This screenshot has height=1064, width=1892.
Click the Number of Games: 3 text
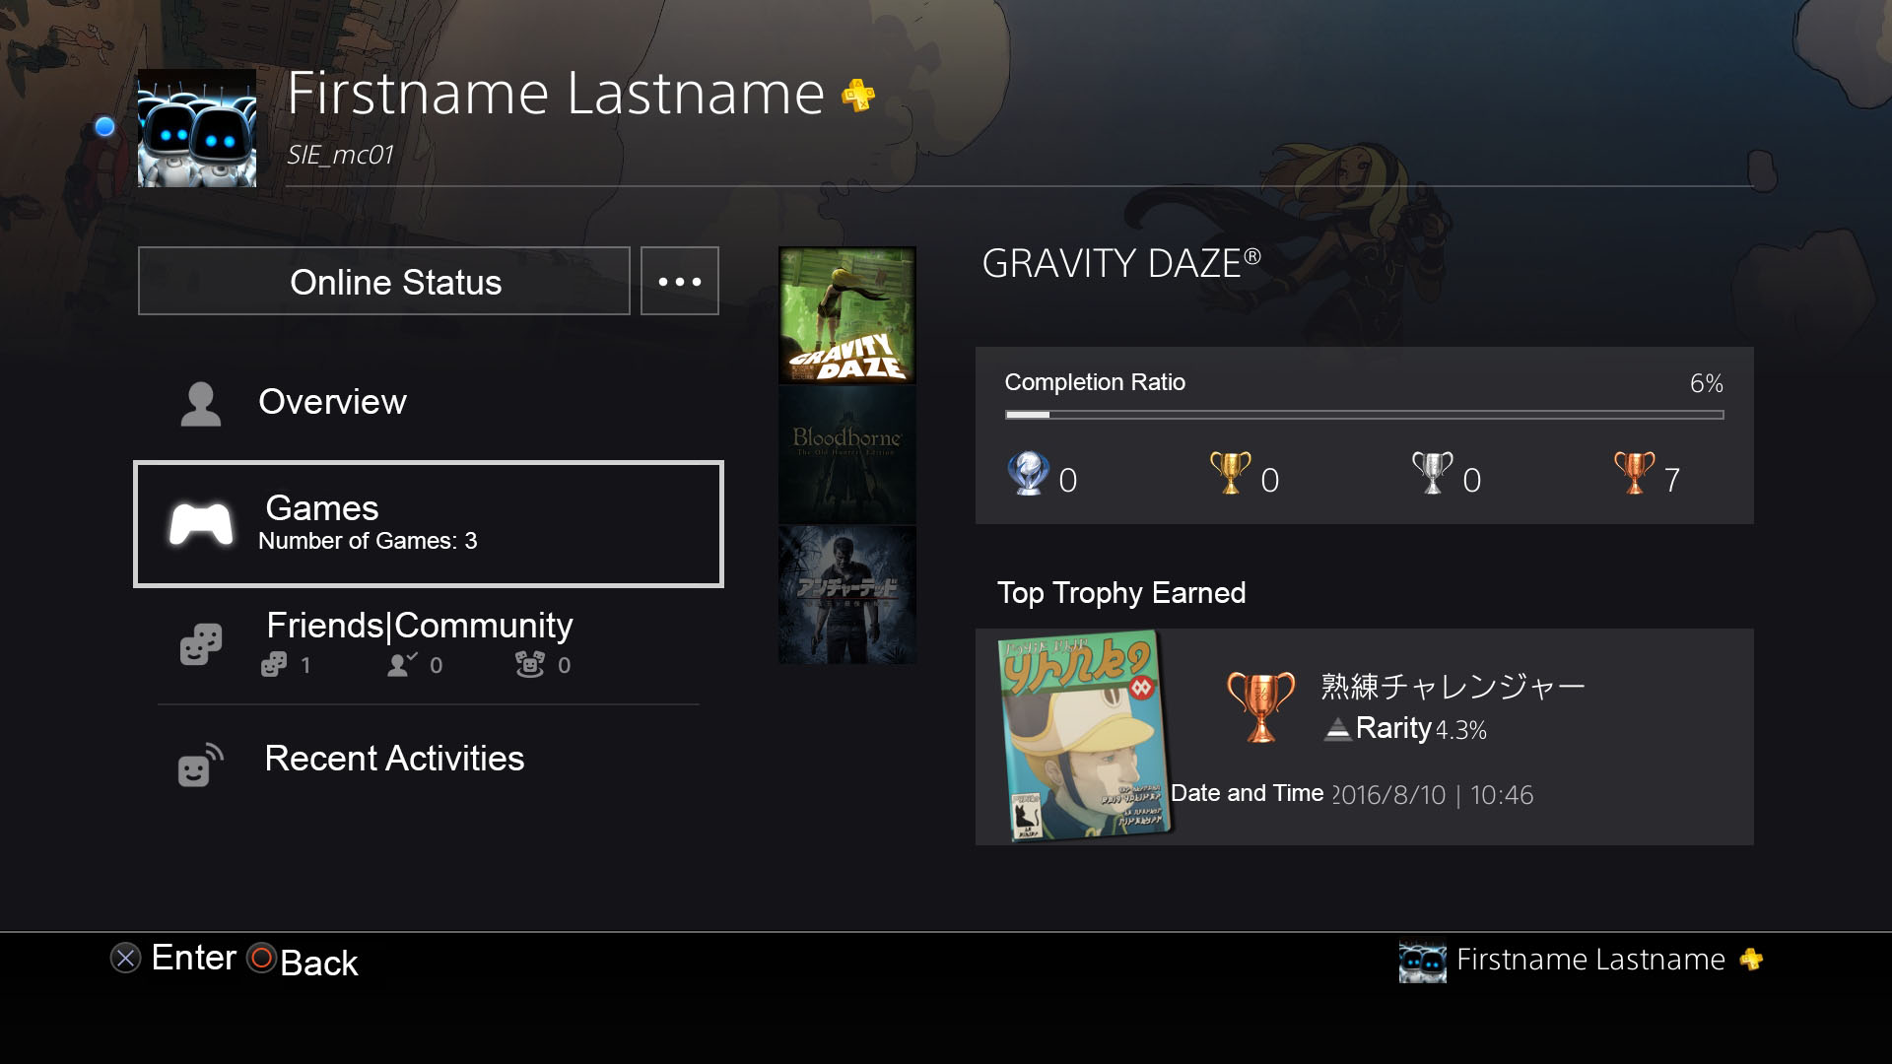[368, 541]
